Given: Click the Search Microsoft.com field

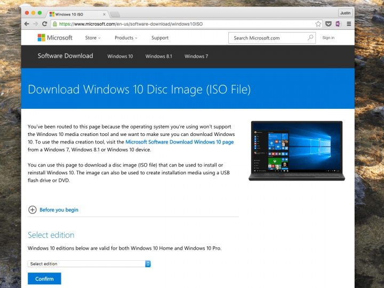Looking at the screenshot, I should (x=272, y=38).
